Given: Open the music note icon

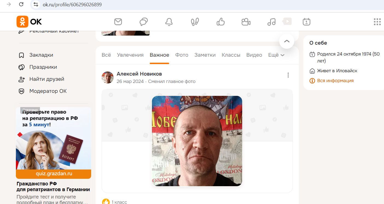Looking at the screenshot, I should tap(272, 22).
